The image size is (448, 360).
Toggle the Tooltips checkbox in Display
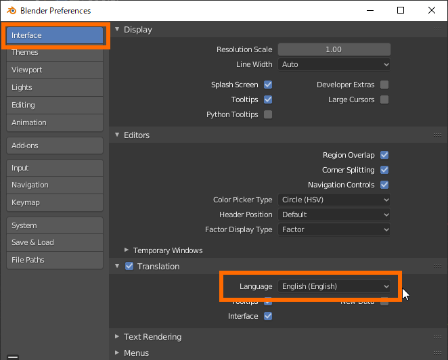(x=268, y=99)
